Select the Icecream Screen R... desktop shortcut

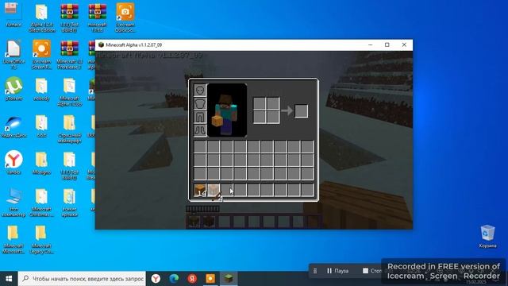pyautogui.click(x=41, y=55)
